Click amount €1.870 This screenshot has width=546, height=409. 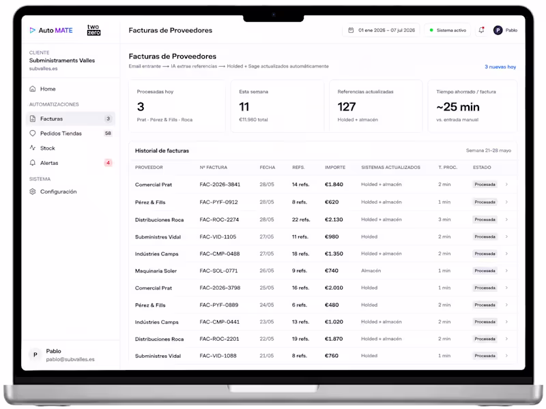click(x=334, y=339)
